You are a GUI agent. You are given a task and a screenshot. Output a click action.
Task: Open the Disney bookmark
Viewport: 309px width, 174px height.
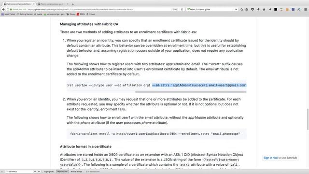71,14
